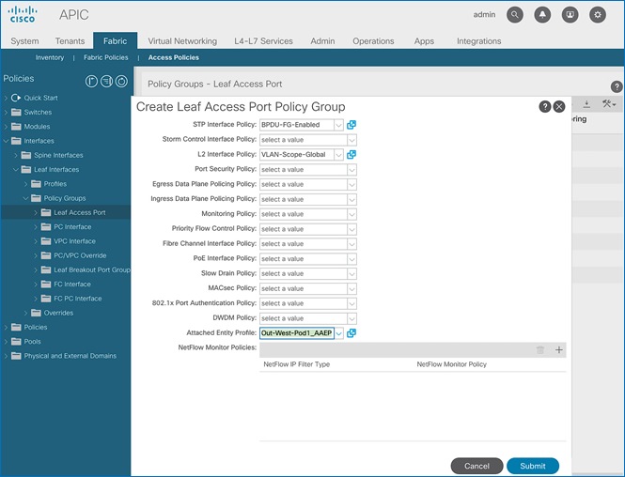Open MACsec Policy dropdown
This screenshot has width=625, height=477.
[x=352, y=288]
